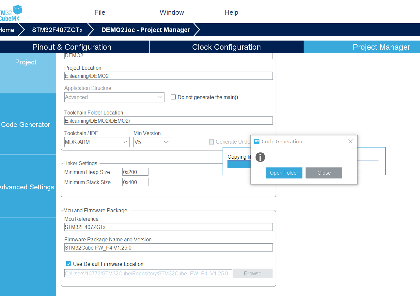Click the Min Version label
Image resolution: width=420 pixels, height=296 pixels.
pos(147,133)
